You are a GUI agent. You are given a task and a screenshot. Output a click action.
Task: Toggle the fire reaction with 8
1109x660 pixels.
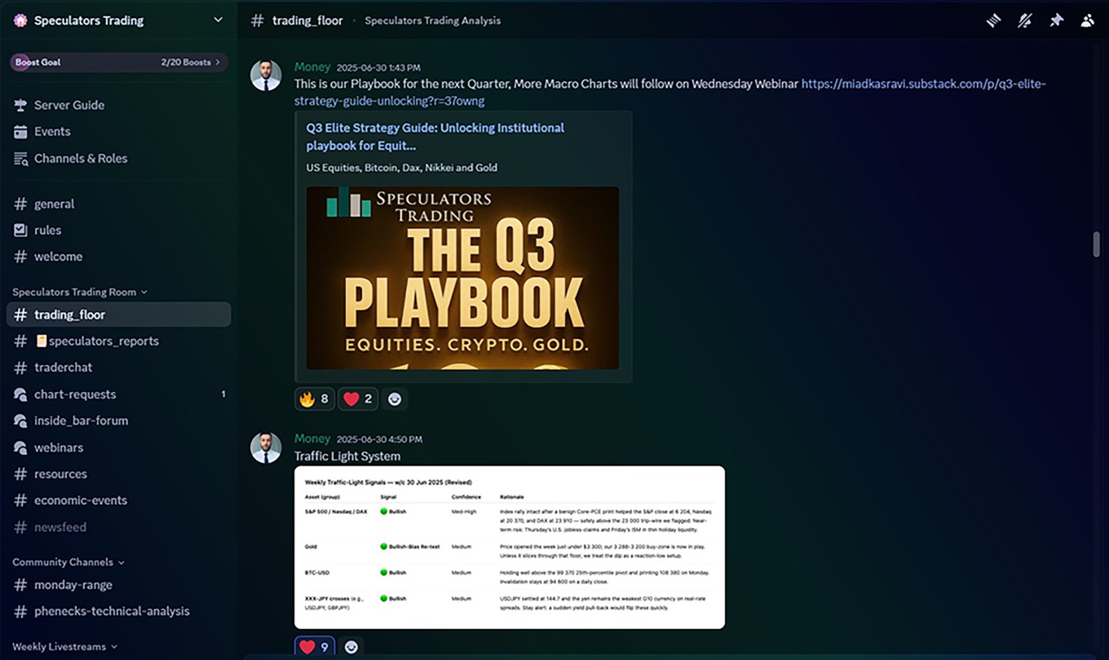coord(315,399)
